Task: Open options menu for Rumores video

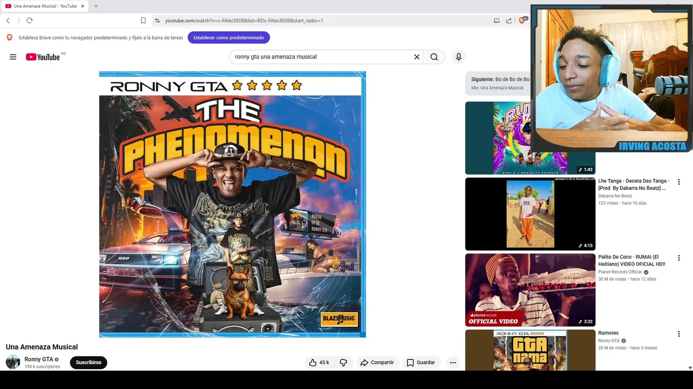Action: [678, 334]
